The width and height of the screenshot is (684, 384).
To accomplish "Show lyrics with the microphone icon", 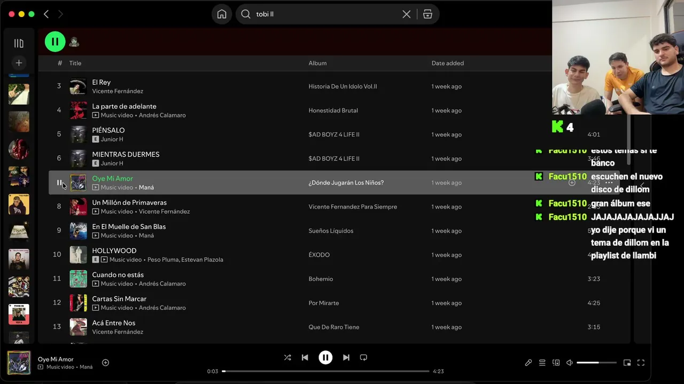I will click(528, 363).
